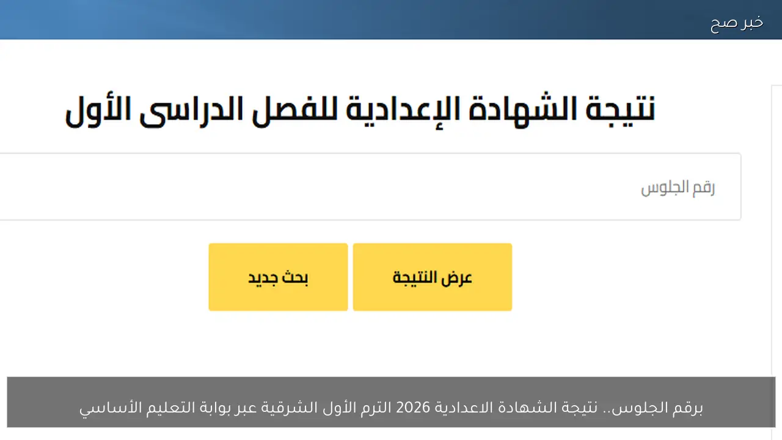Screen dimensions: 782x440
Task: Select the exam results search field
Action: (x=367, y=186)
